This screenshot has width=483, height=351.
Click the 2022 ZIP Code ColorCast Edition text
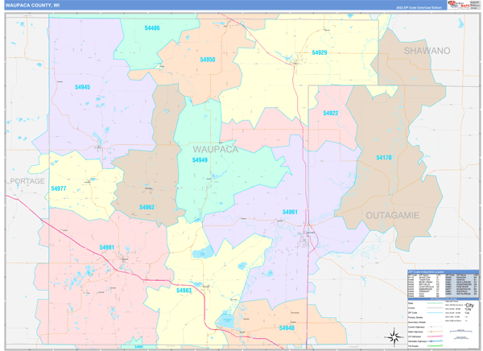pyautogui.click(x=419, y=7)
